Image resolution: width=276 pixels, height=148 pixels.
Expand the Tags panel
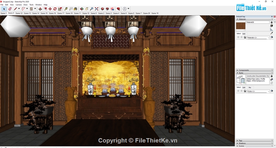pyautogui.click(x=237, y=140)
